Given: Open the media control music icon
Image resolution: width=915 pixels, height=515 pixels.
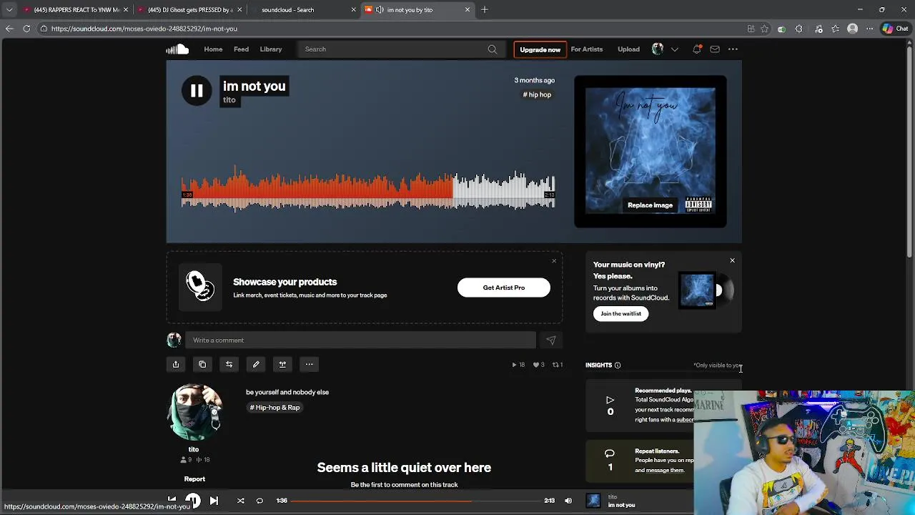Looking at the screenshot, I should coord(818,29).
